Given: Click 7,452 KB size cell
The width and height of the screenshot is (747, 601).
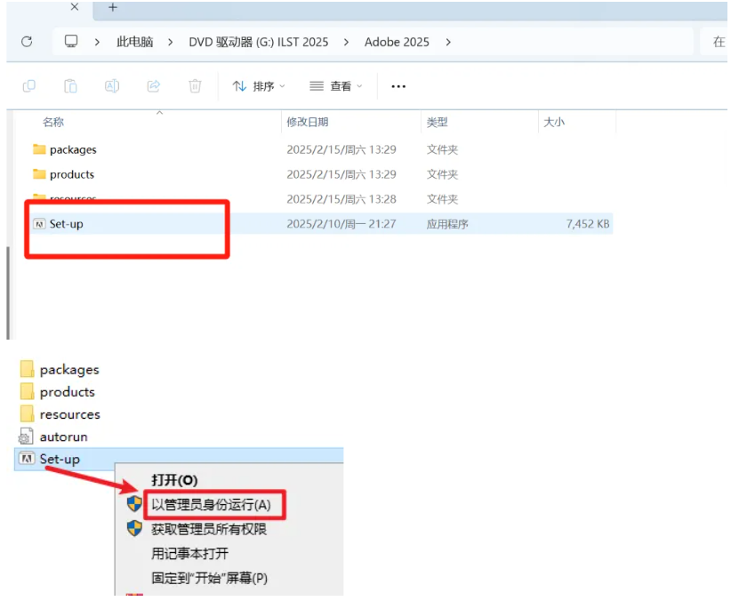Looking at the screenshot, I should [x=588, y=224].
